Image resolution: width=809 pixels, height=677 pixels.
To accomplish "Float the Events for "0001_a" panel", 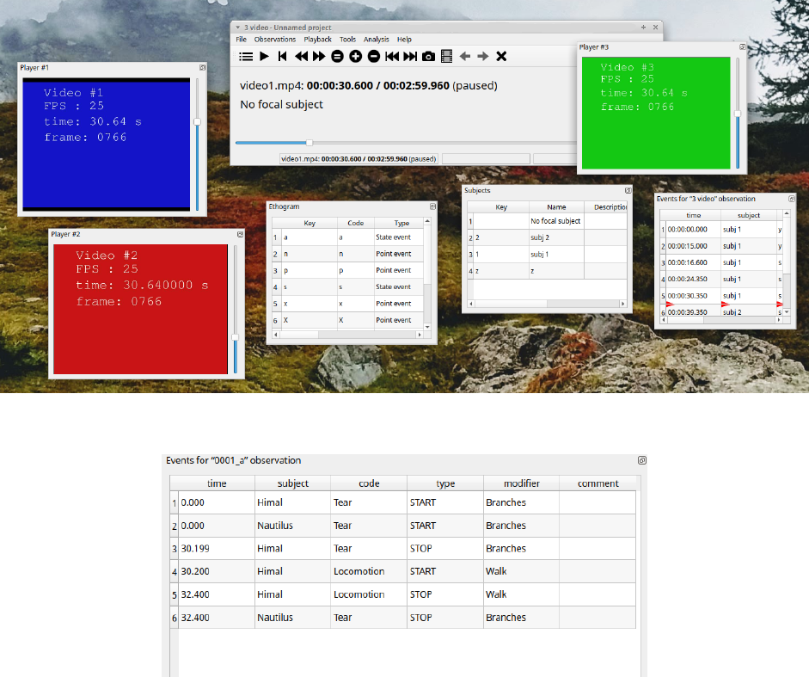I will (x=642, y=460).
